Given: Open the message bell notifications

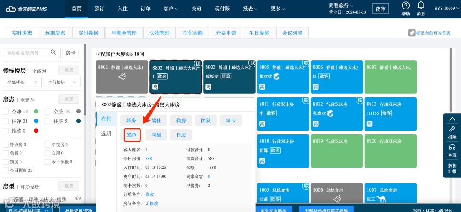Looking at the screenshot, I should click(421, 5).
